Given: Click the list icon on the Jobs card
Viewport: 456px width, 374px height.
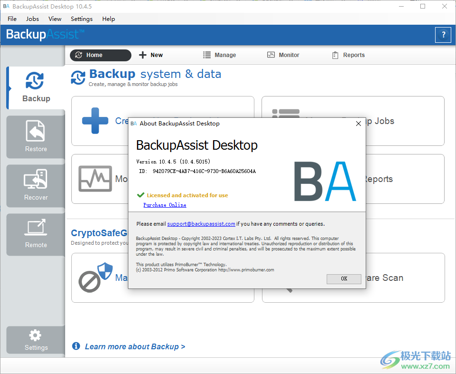Looking at the screenshot, I should (286, 114).
